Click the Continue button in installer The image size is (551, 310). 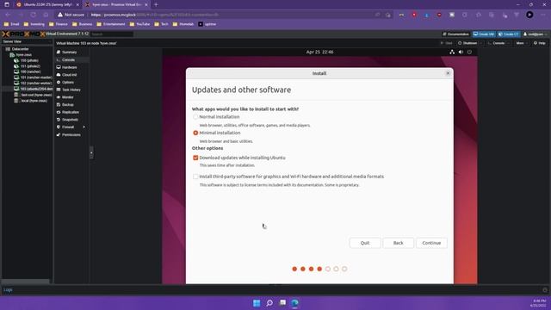(431, 243)
